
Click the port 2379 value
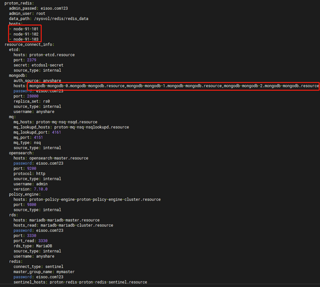pos(32,60)
